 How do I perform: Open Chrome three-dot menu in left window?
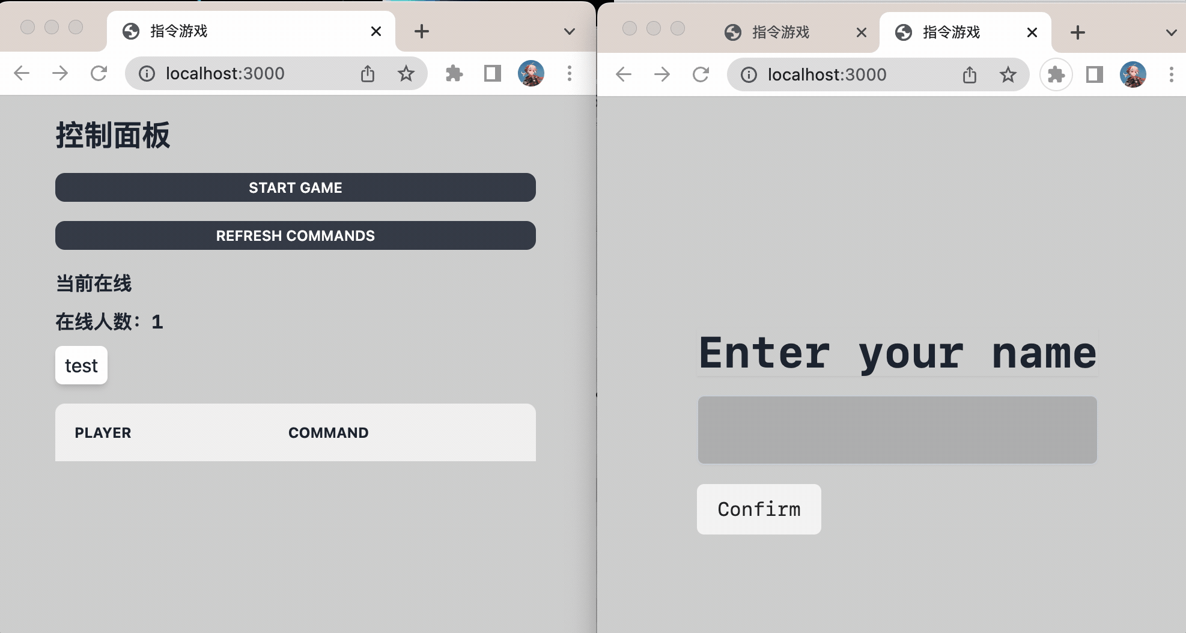pyautogui.click(x=569, y=73)
